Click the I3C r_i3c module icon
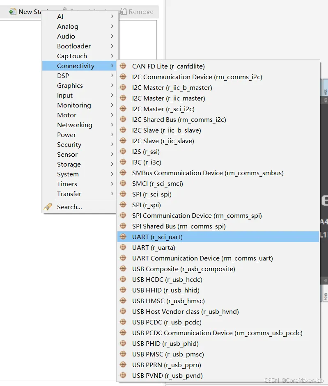This screenshot has width=328, height=386. 123,162
